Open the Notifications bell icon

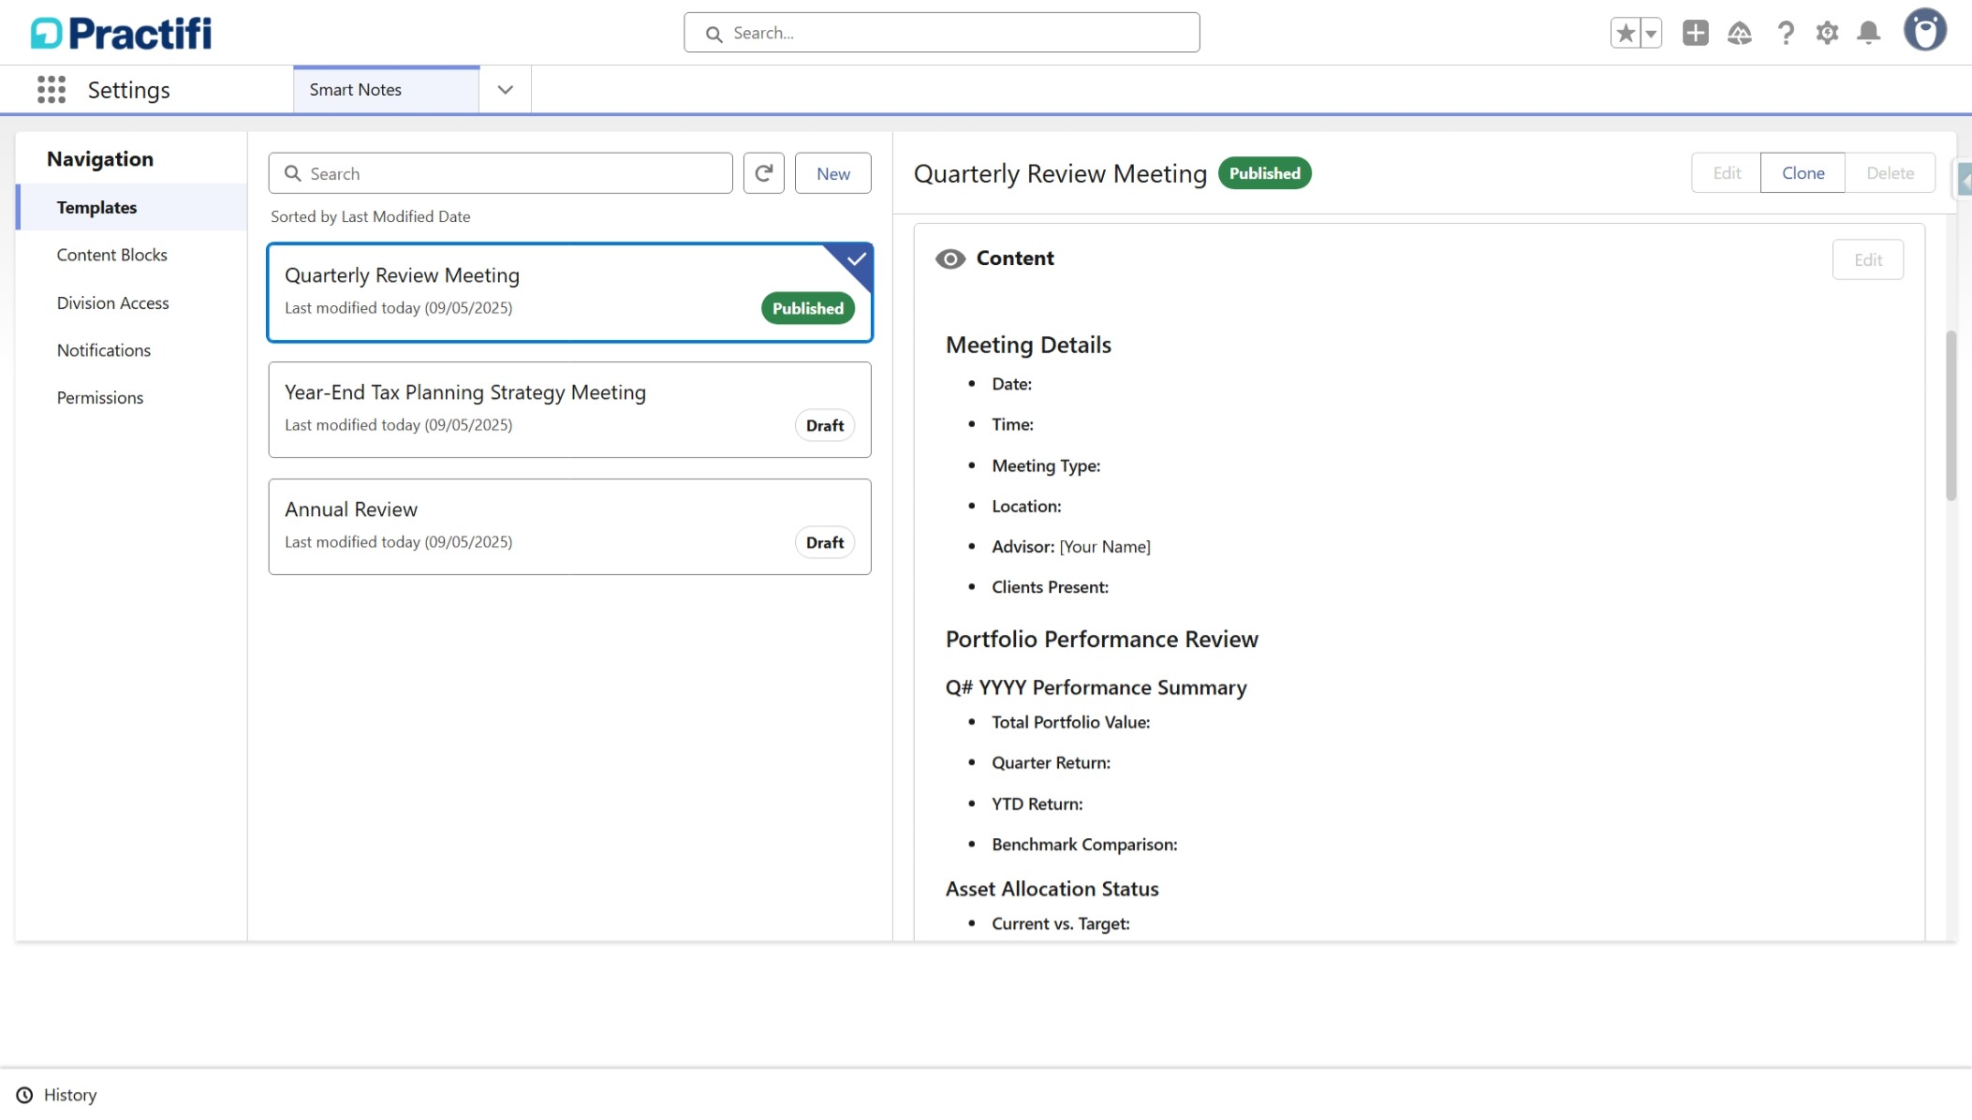click(1869, 33)
